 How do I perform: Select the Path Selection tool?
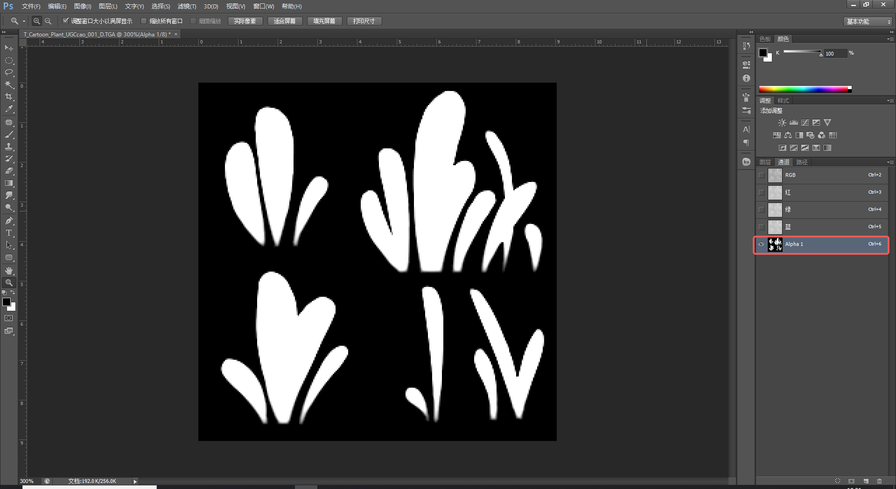tap(9, 245)
